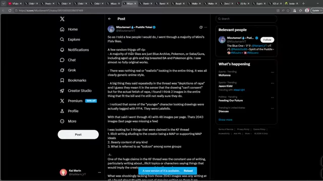The width and height of the screenshot is (323, 181).
Task: Click the 50% off Premium badge
Action: (91, 101)
